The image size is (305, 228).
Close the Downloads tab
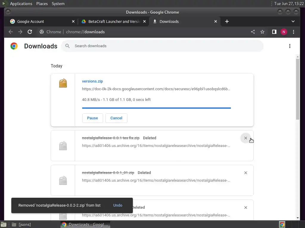click(x=216, y=21)
